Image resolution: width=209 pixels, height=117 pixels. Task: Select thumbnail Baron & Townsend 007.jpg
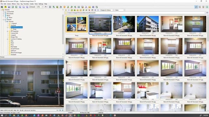[x=100, y=46]
